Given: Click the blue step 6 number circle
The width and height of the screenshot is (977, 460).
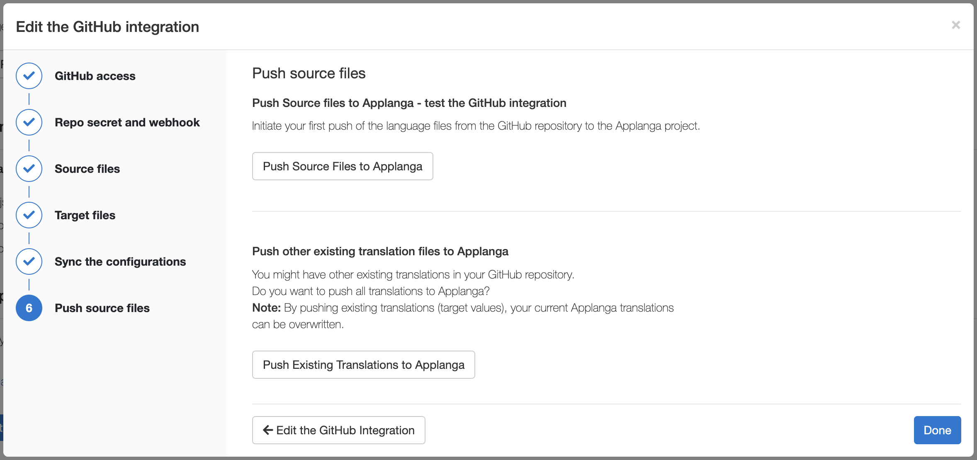Looking at the screenshot, I should point(29,308).
